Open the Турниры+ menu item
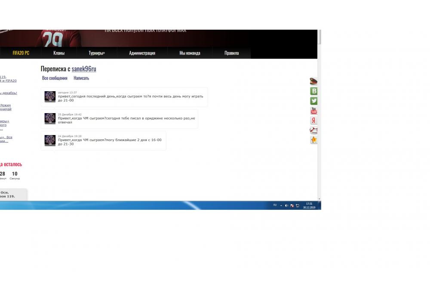Viewport: 430px width, 301px height. click(97, 53)
